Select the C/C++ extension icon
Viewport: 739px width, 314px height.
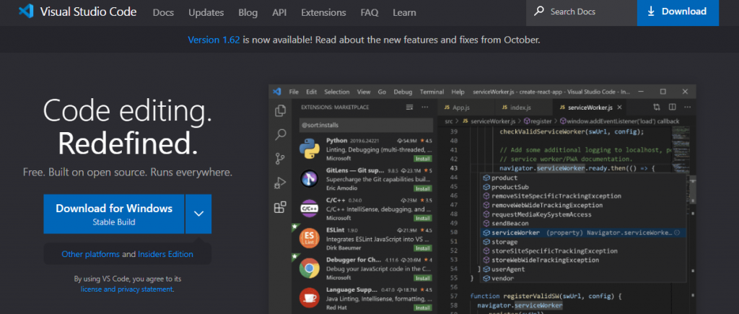pos(310,209)
